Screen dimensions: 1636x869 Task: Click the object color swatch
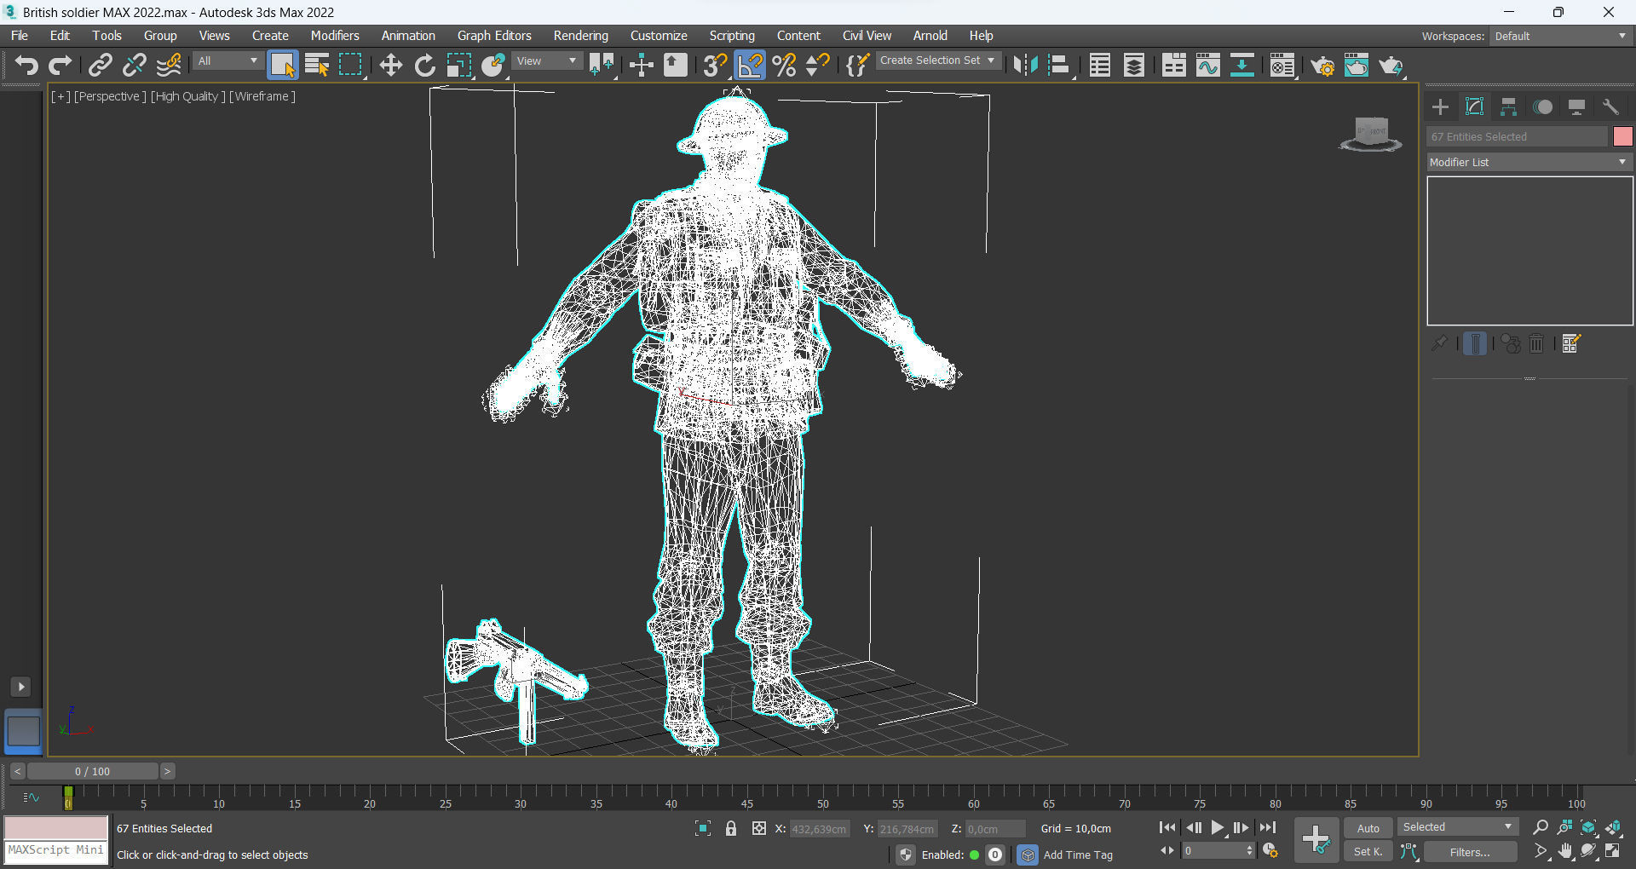1622,136
